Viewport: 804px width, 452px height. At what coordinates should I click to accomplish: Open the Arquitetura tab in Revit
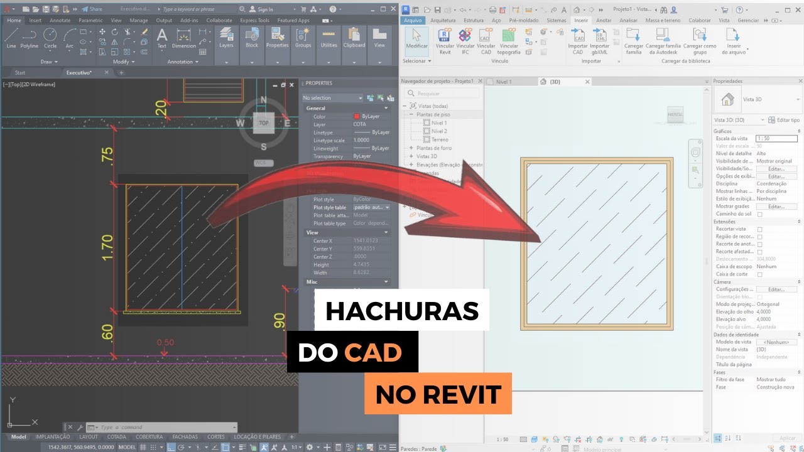pyautogui.click(x=443, y=20)
